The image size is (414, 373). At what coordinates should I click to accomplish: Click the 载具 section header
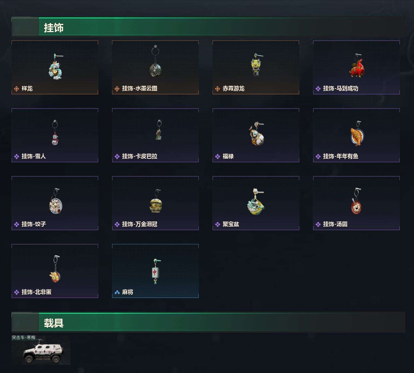(208, 323)
